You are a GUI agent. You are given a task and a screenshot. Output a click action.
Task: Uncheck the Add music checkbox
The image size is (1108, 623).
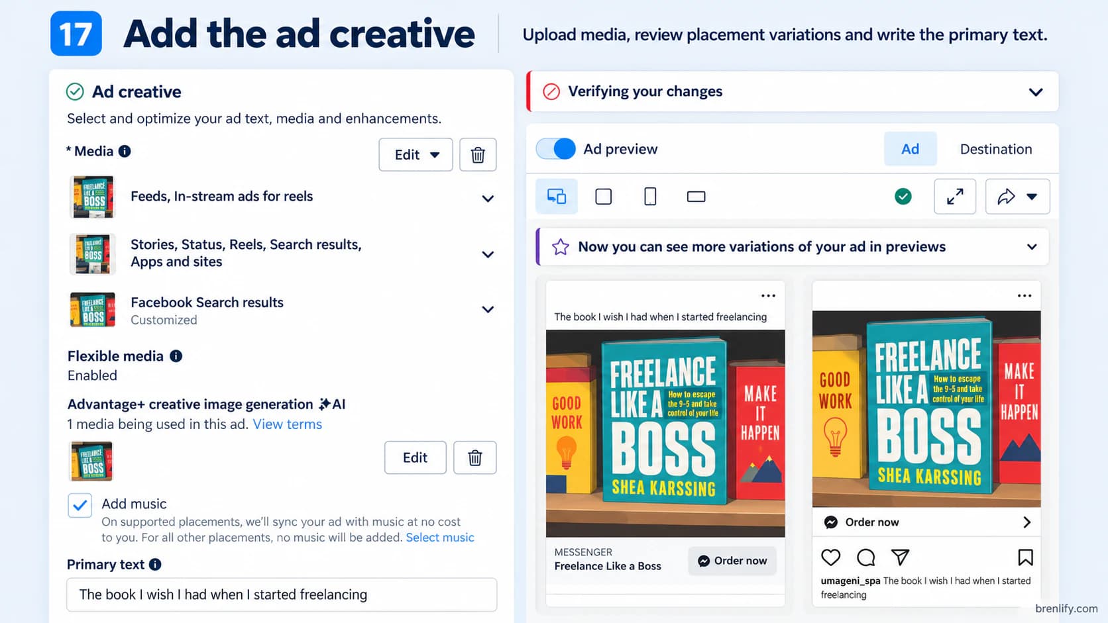[80, 505]
